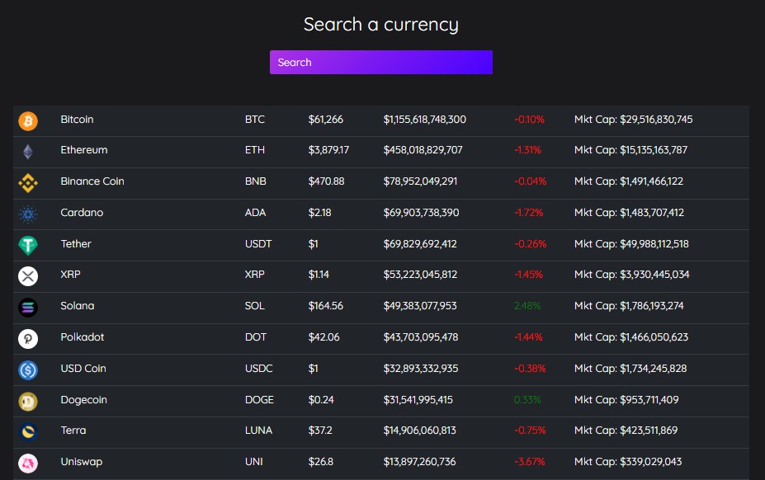Click the Dogecoin logo icon
The width and height of the screenshot is (765, 480).
[x=28, y=402]
